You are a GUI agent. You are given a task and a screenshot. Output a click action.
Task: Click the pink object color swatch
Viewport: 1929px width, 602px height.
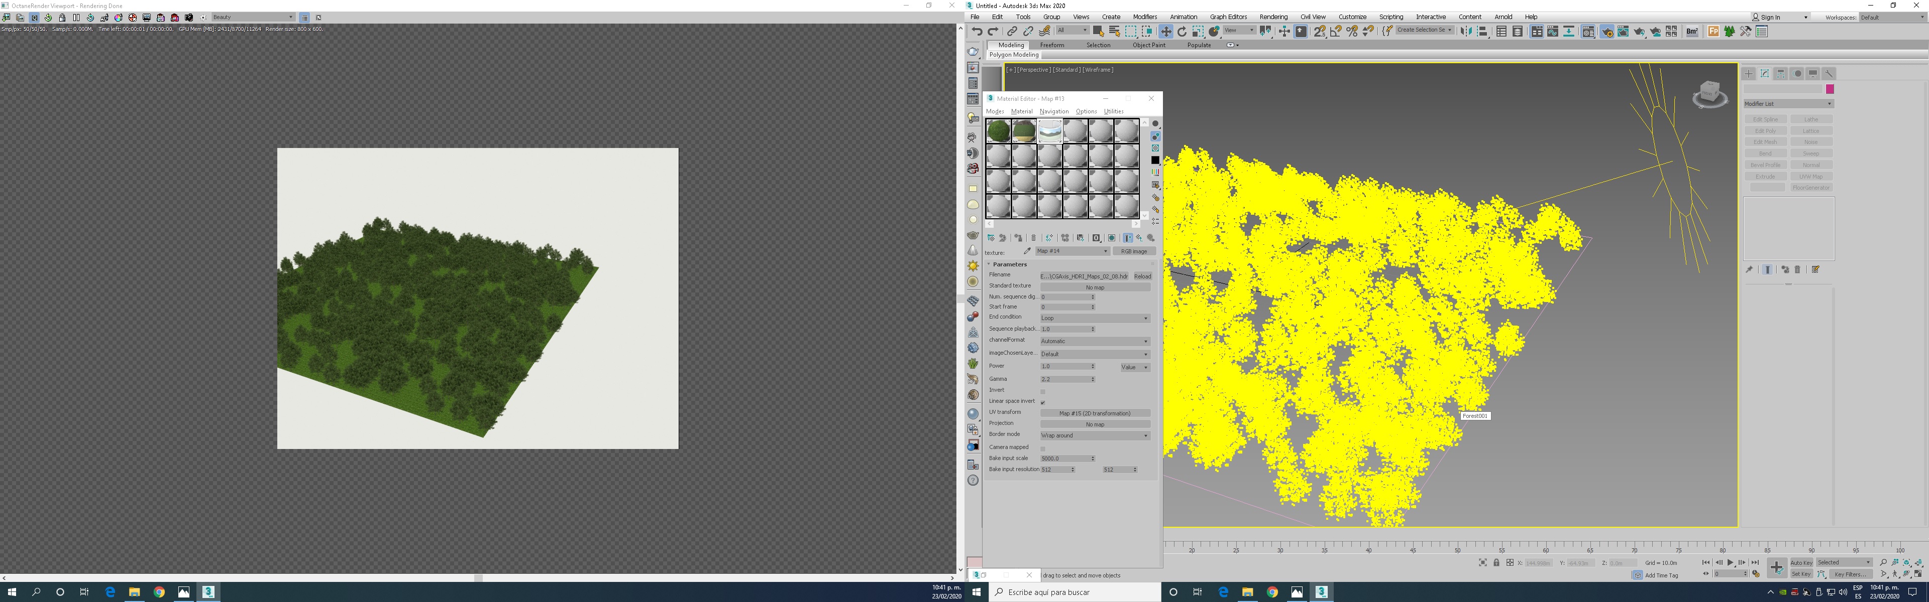coord(1830,89)
